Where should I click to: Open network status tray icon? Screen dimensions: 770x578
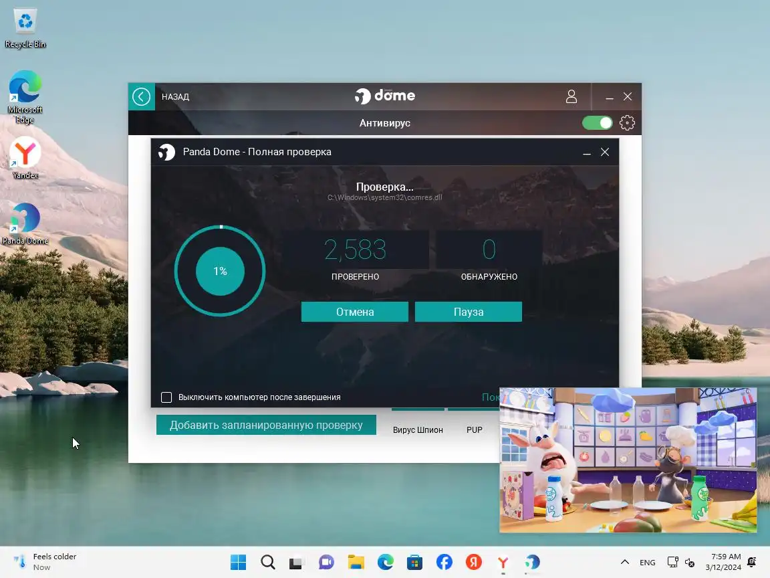[673, 562]
